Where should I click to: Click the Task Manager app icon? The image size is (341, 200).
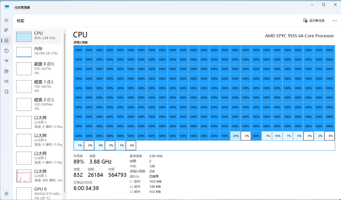tap(7, 7)
